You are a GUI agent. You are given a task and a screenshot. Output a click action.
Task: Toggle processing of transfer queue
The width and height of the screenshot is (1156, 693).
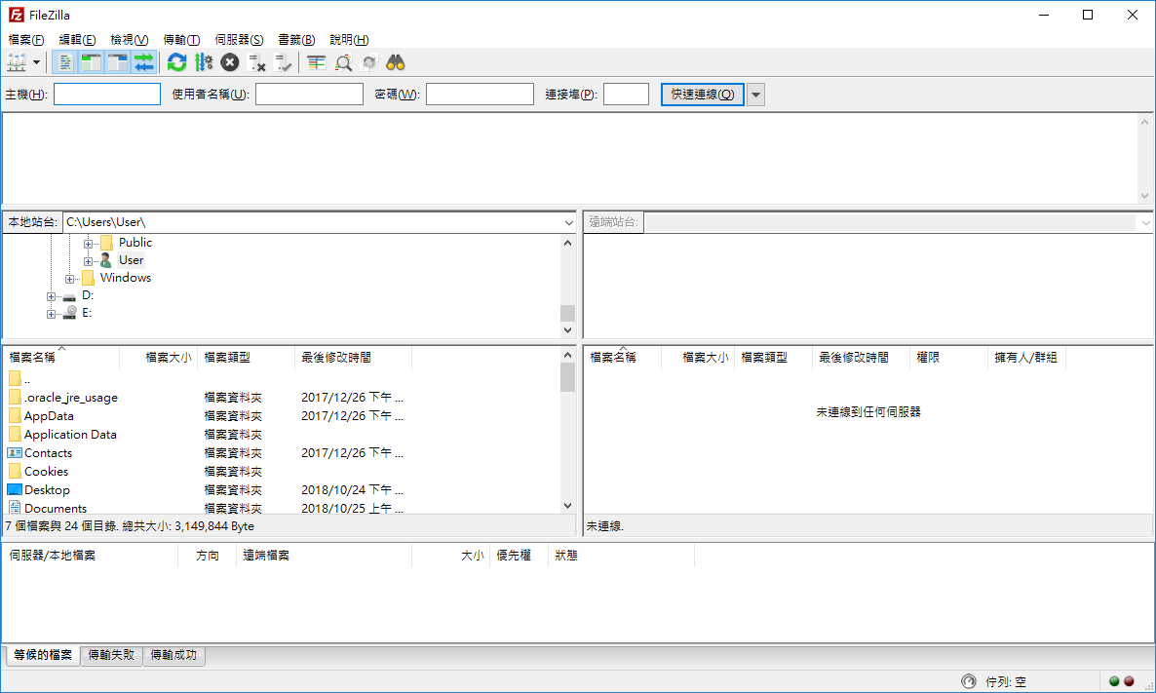204,62
